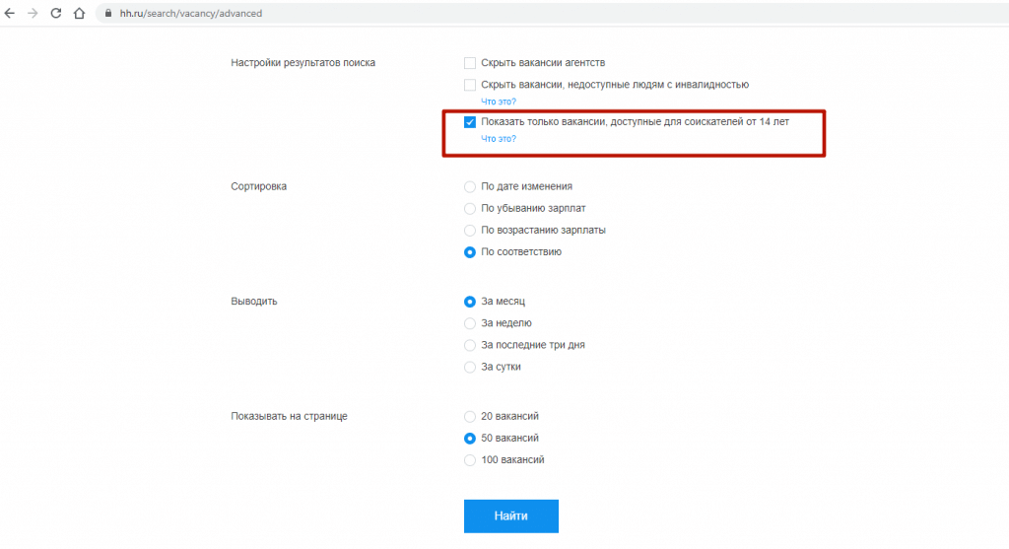Uncheck vacancies for applicants from 14 years
This screenshot has width=1009, height=549.
pyautogui.click(x=470, y=122)
